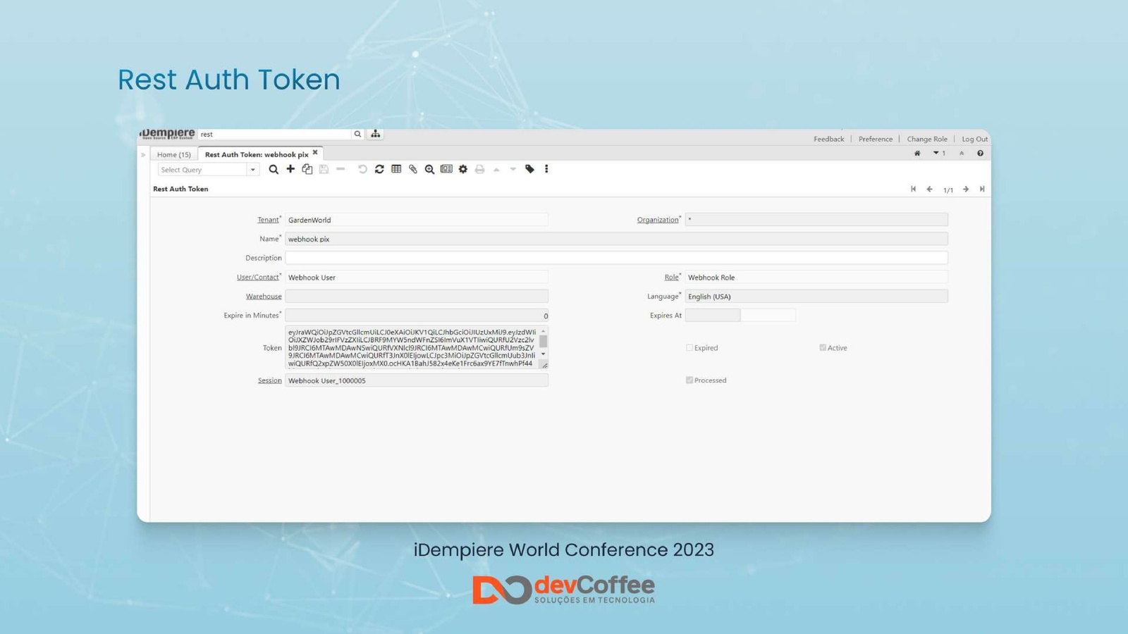Toggle the Expired checkbox
This screenshot has height=634, width=1128.
tap(689, 347)
